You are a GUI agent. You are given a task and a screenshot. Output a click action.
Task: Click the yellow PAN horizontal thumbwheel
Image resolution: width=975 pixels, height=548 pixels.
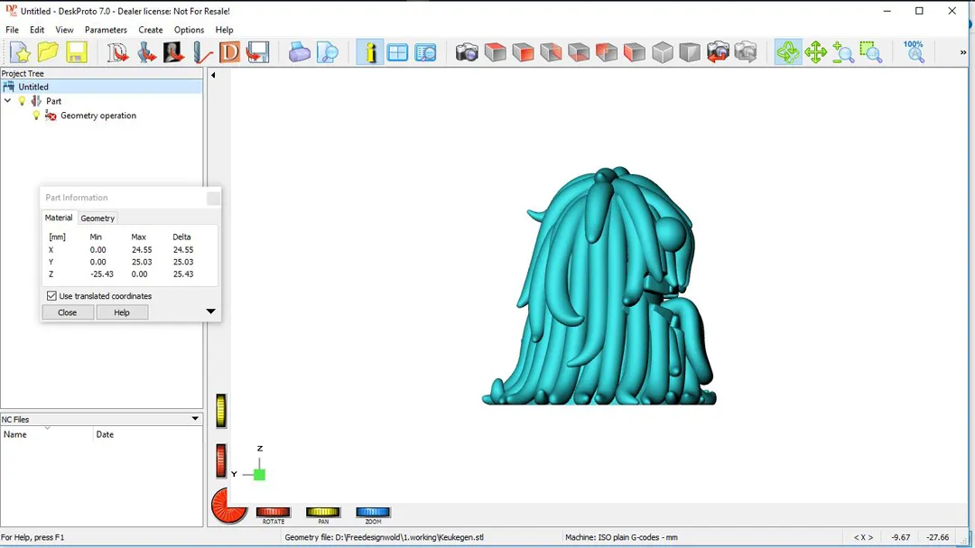point(322,512)
